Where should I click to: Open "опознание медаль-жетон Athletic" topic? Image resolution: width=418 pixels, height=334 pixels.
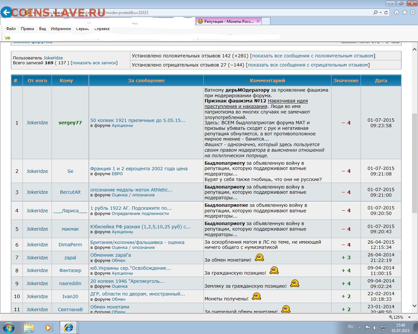coord(131,190)
